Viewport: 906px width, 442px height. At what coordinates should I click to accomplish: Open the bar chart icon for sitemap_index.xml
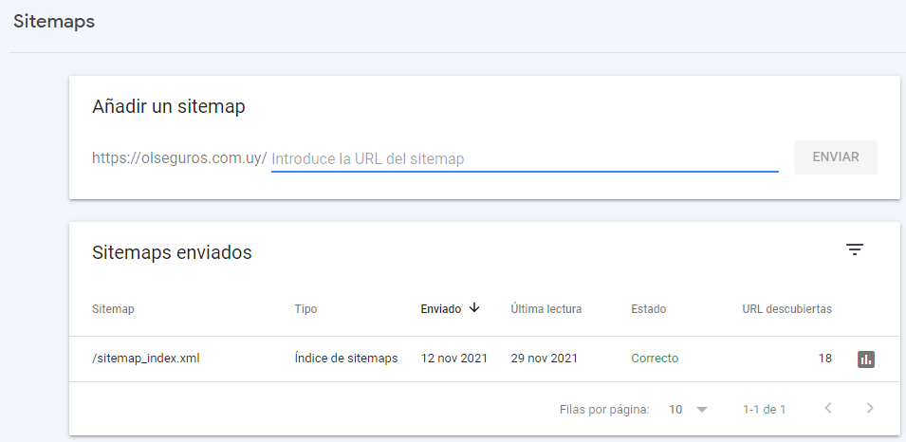click(865, 359)
